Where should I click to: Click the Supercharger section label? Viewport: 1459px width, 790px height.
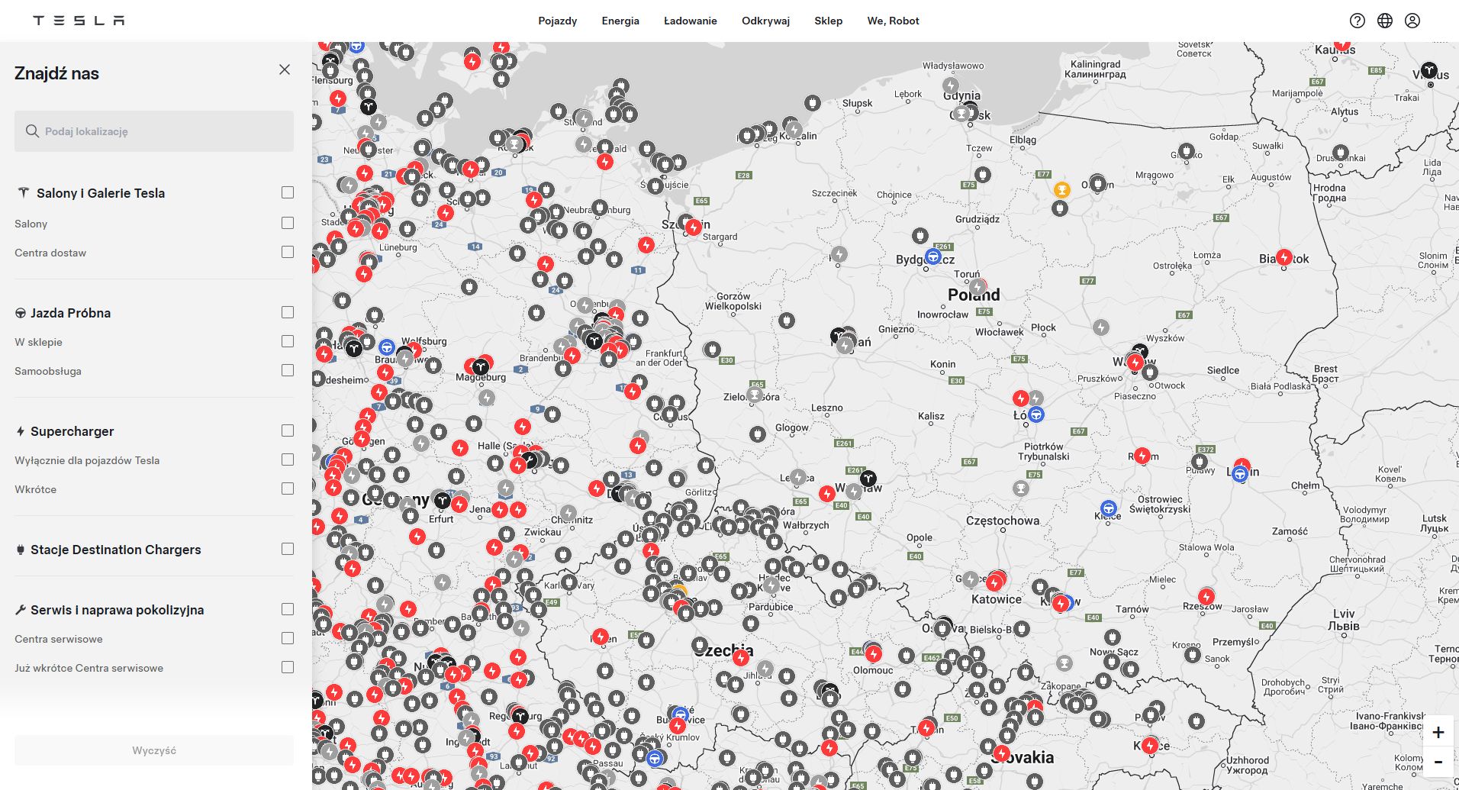[72, 431]
